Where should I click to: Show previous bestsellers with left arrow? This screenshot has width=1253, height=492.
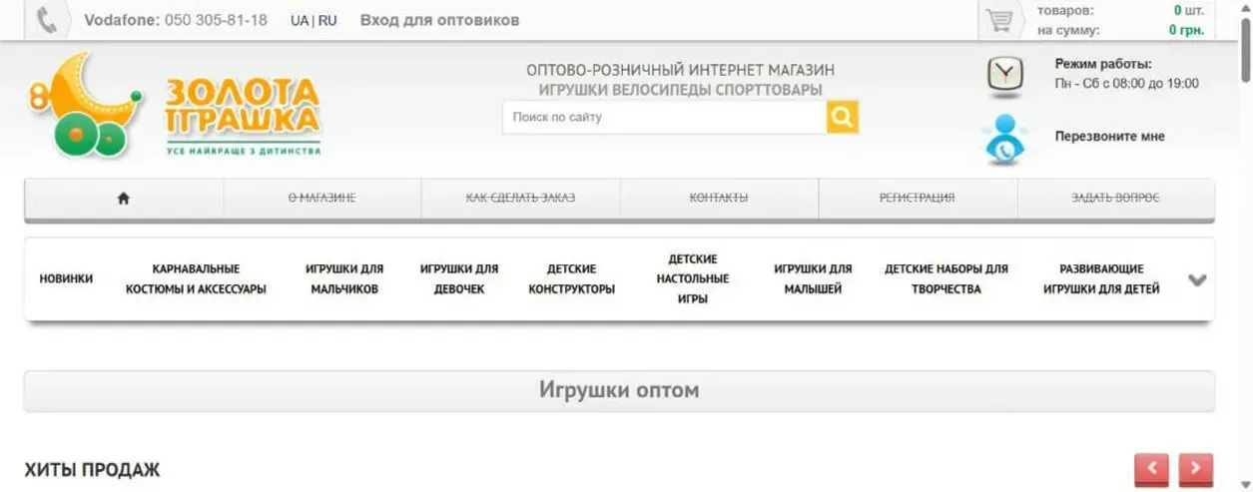click(1151, 469)
